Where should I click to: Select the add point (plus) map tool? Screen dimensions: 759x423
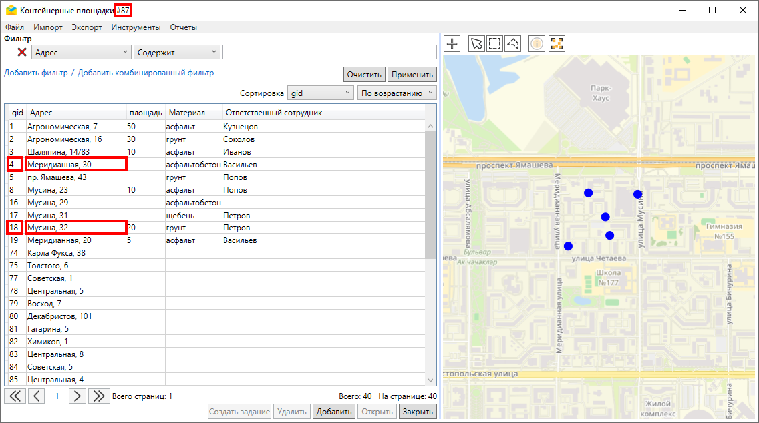[452, 44]
